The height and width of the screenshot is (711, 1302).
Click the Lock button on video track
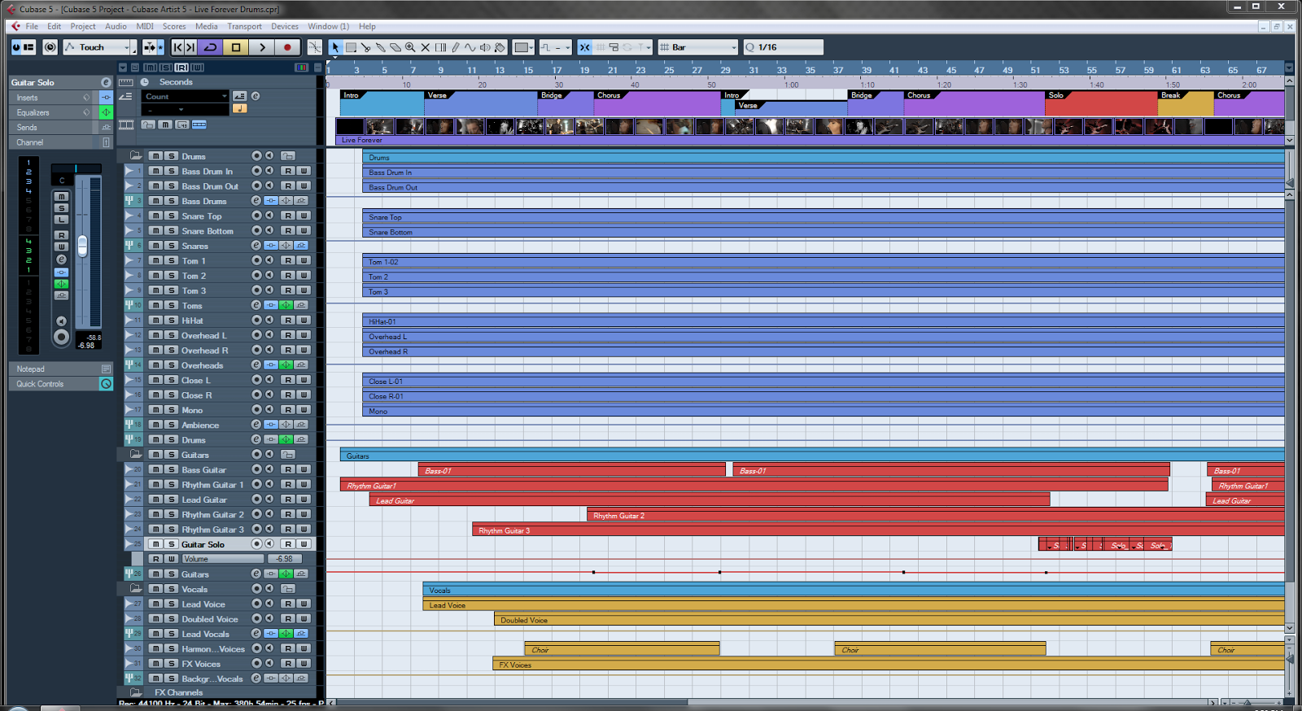click(x=147, y=124)
